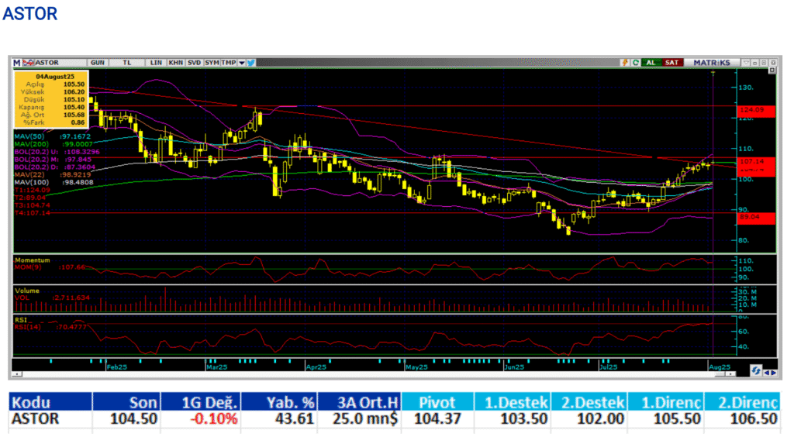
Task: Click the 1.Destek column header
Action: tap(513, 403)
